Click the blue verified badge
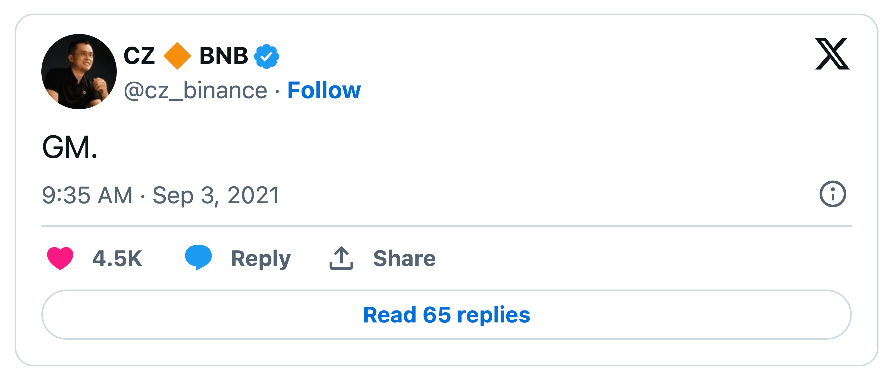Image resolution: width=890 pixels, height=381 pixels. (x=266, y=56)
